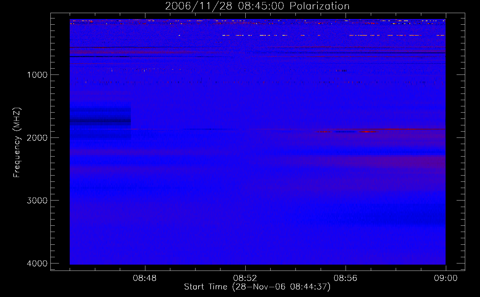480x297 pixels.
Task: Click the 08:56 time tick label
Action: pyautogui.click(x=345, y=278)
